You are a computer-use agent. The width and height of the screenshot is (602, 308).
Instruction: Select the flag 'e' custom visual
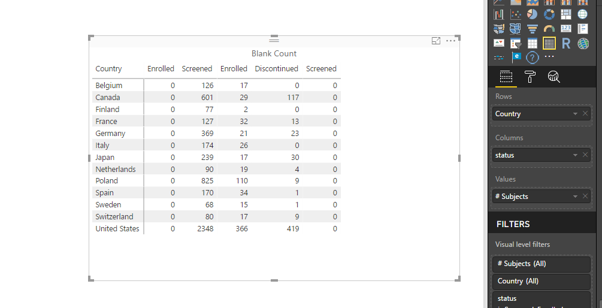click(x=516, y=57)
